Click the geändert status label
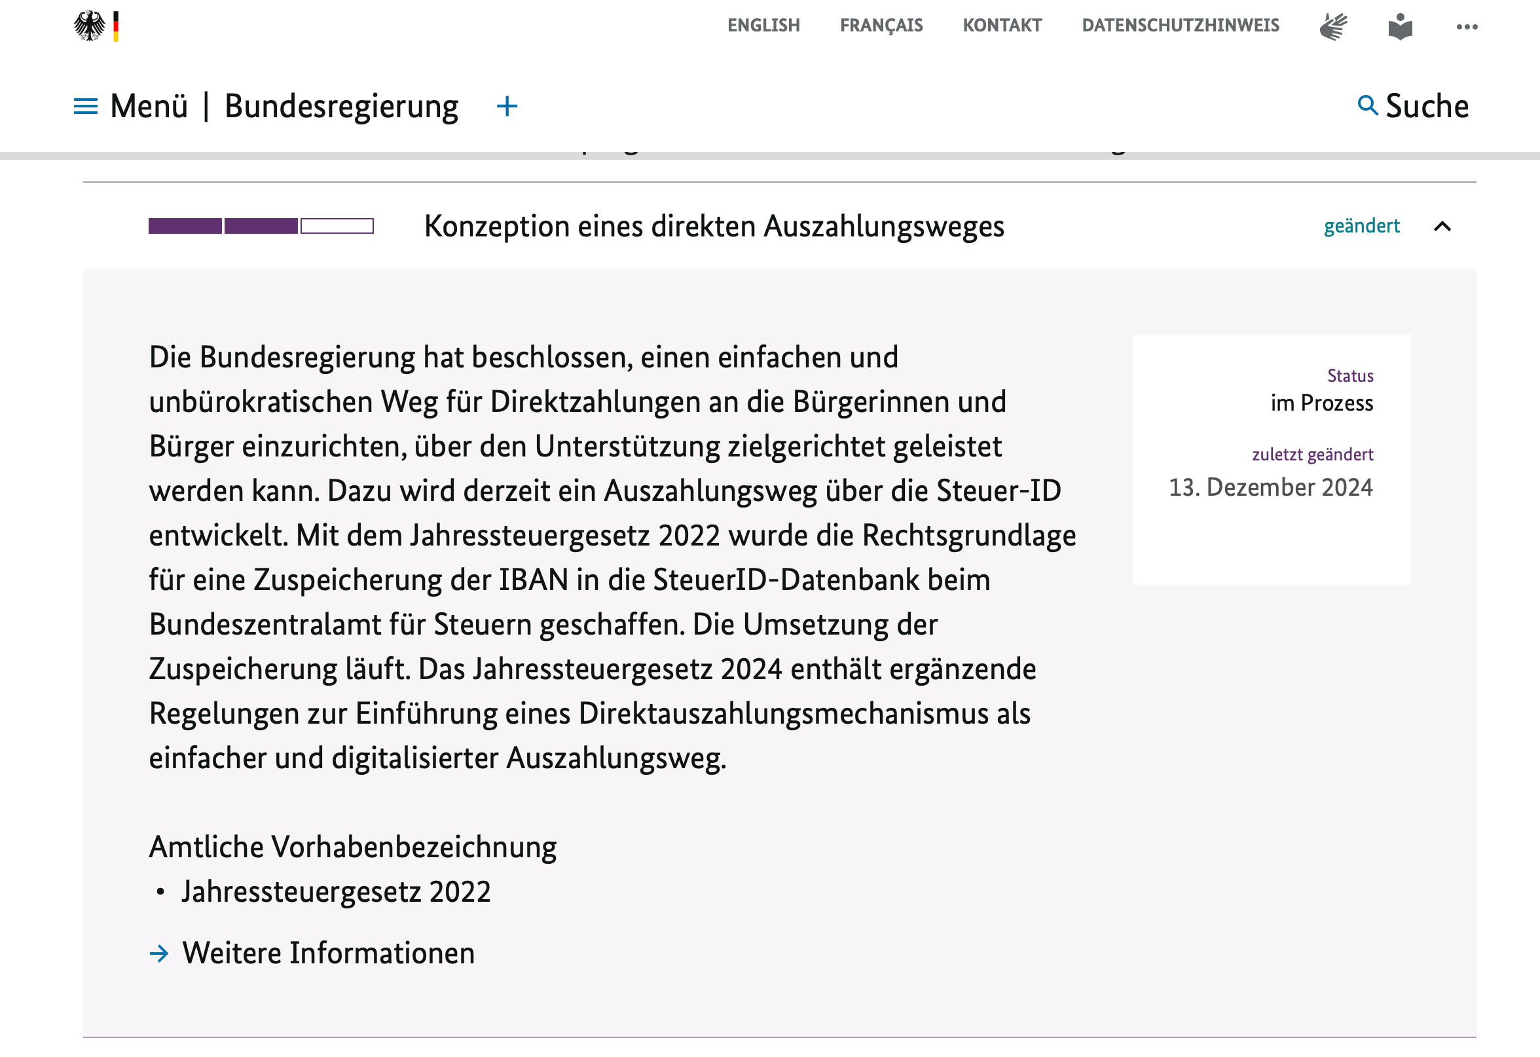 (x=1362, y=227)
